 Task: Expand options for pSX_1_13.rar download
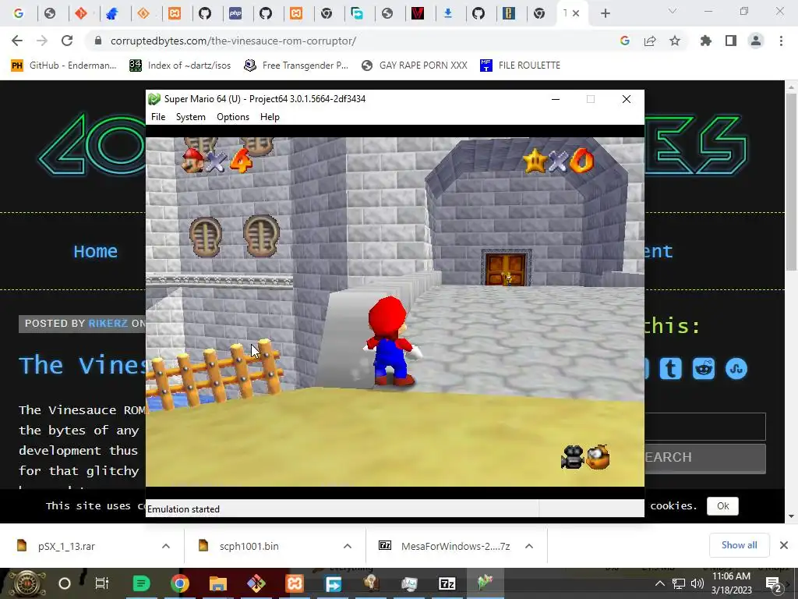(166, 546)
